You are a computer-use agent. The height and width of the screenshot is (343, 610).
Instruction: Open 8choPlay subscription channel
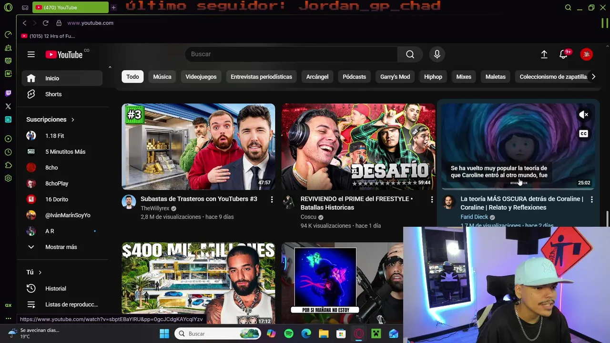click(x=62, y=183)
